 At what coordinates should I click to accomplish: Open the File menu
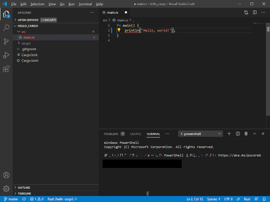tap(14, 4)
